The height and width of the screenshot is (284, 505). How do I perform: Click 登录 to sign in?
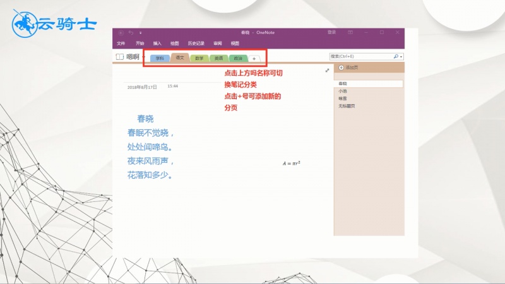[332, 32]
